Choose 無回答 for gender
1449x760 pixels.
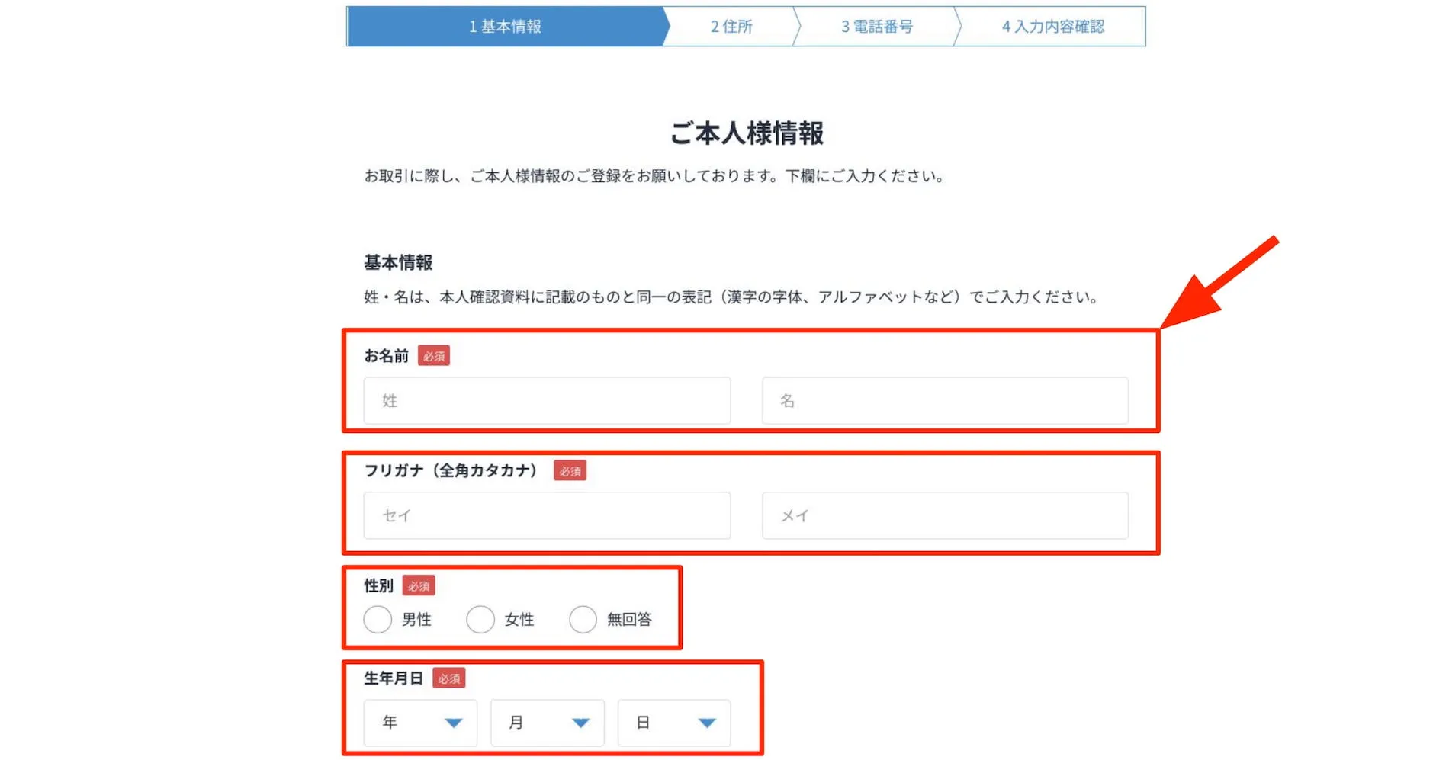coord(583,619)
